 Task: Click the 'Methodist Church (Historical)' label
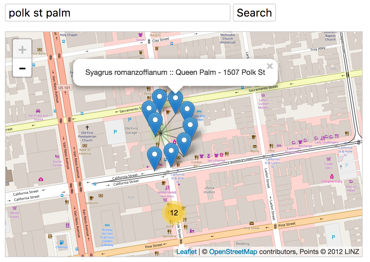(228, 39)
